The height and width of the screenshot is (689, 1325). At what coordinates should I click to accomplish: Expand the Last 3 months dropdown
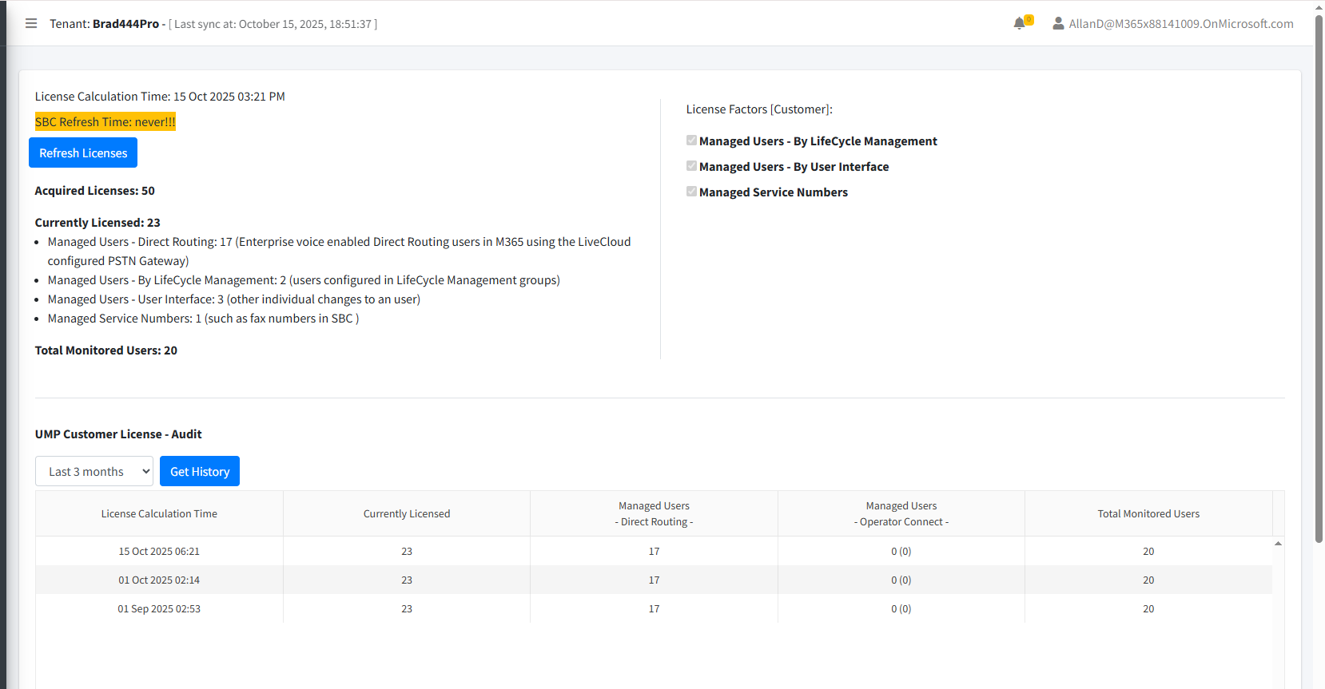94,471
